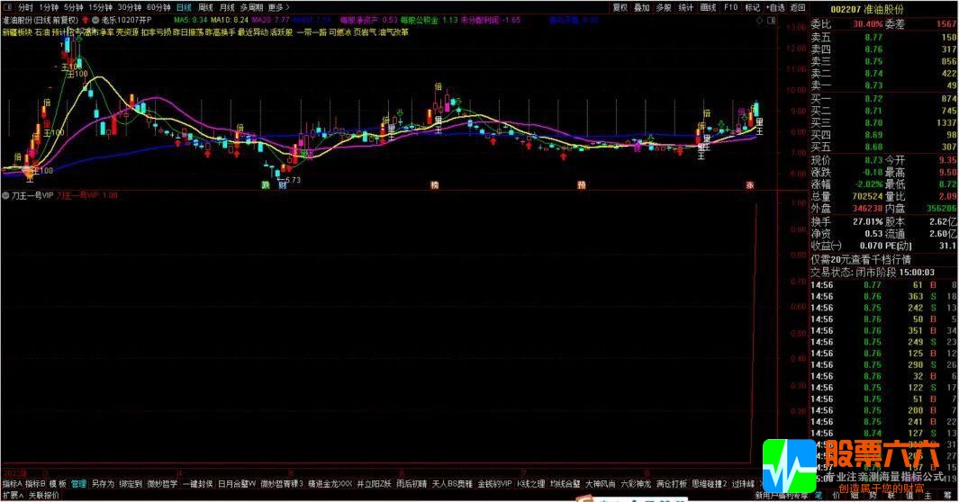Select the 15分钟 period
Image resolution: width=959 pixels, height=502 pixels.
click(x=100, y=8)
